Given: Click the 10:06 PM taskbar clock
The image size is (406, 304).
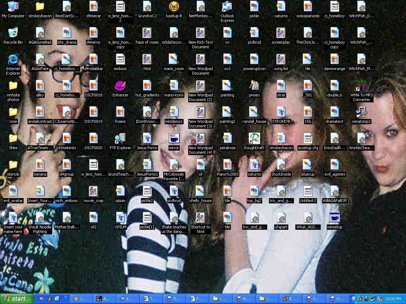Looking at the screenshot, I should (393, 299).
